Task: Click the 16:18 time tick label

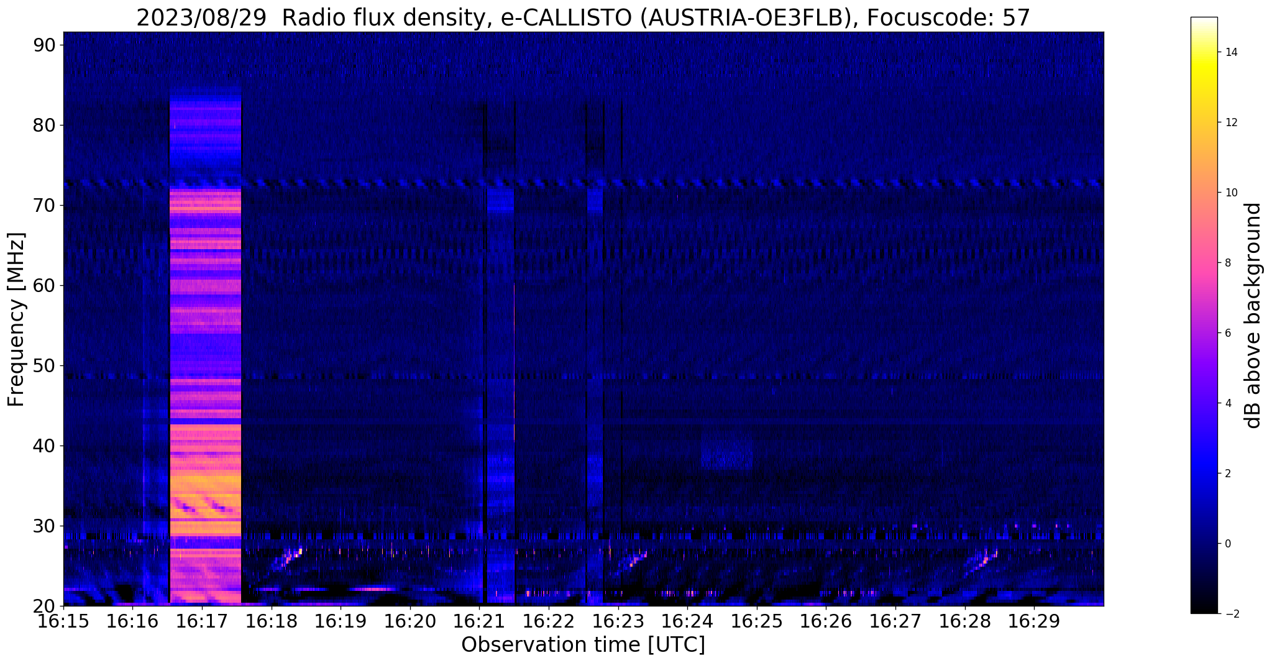Action: [x=272, y=621]
